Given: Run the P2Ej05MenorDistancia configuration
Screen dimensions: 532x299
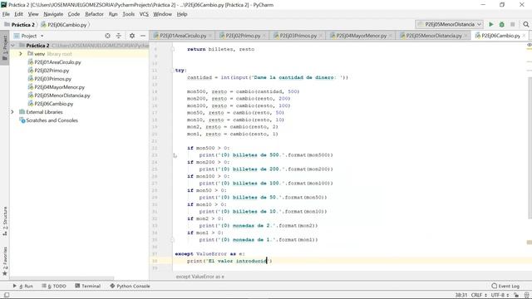Looking at the screenshot, I should click(x=491, y=24).
